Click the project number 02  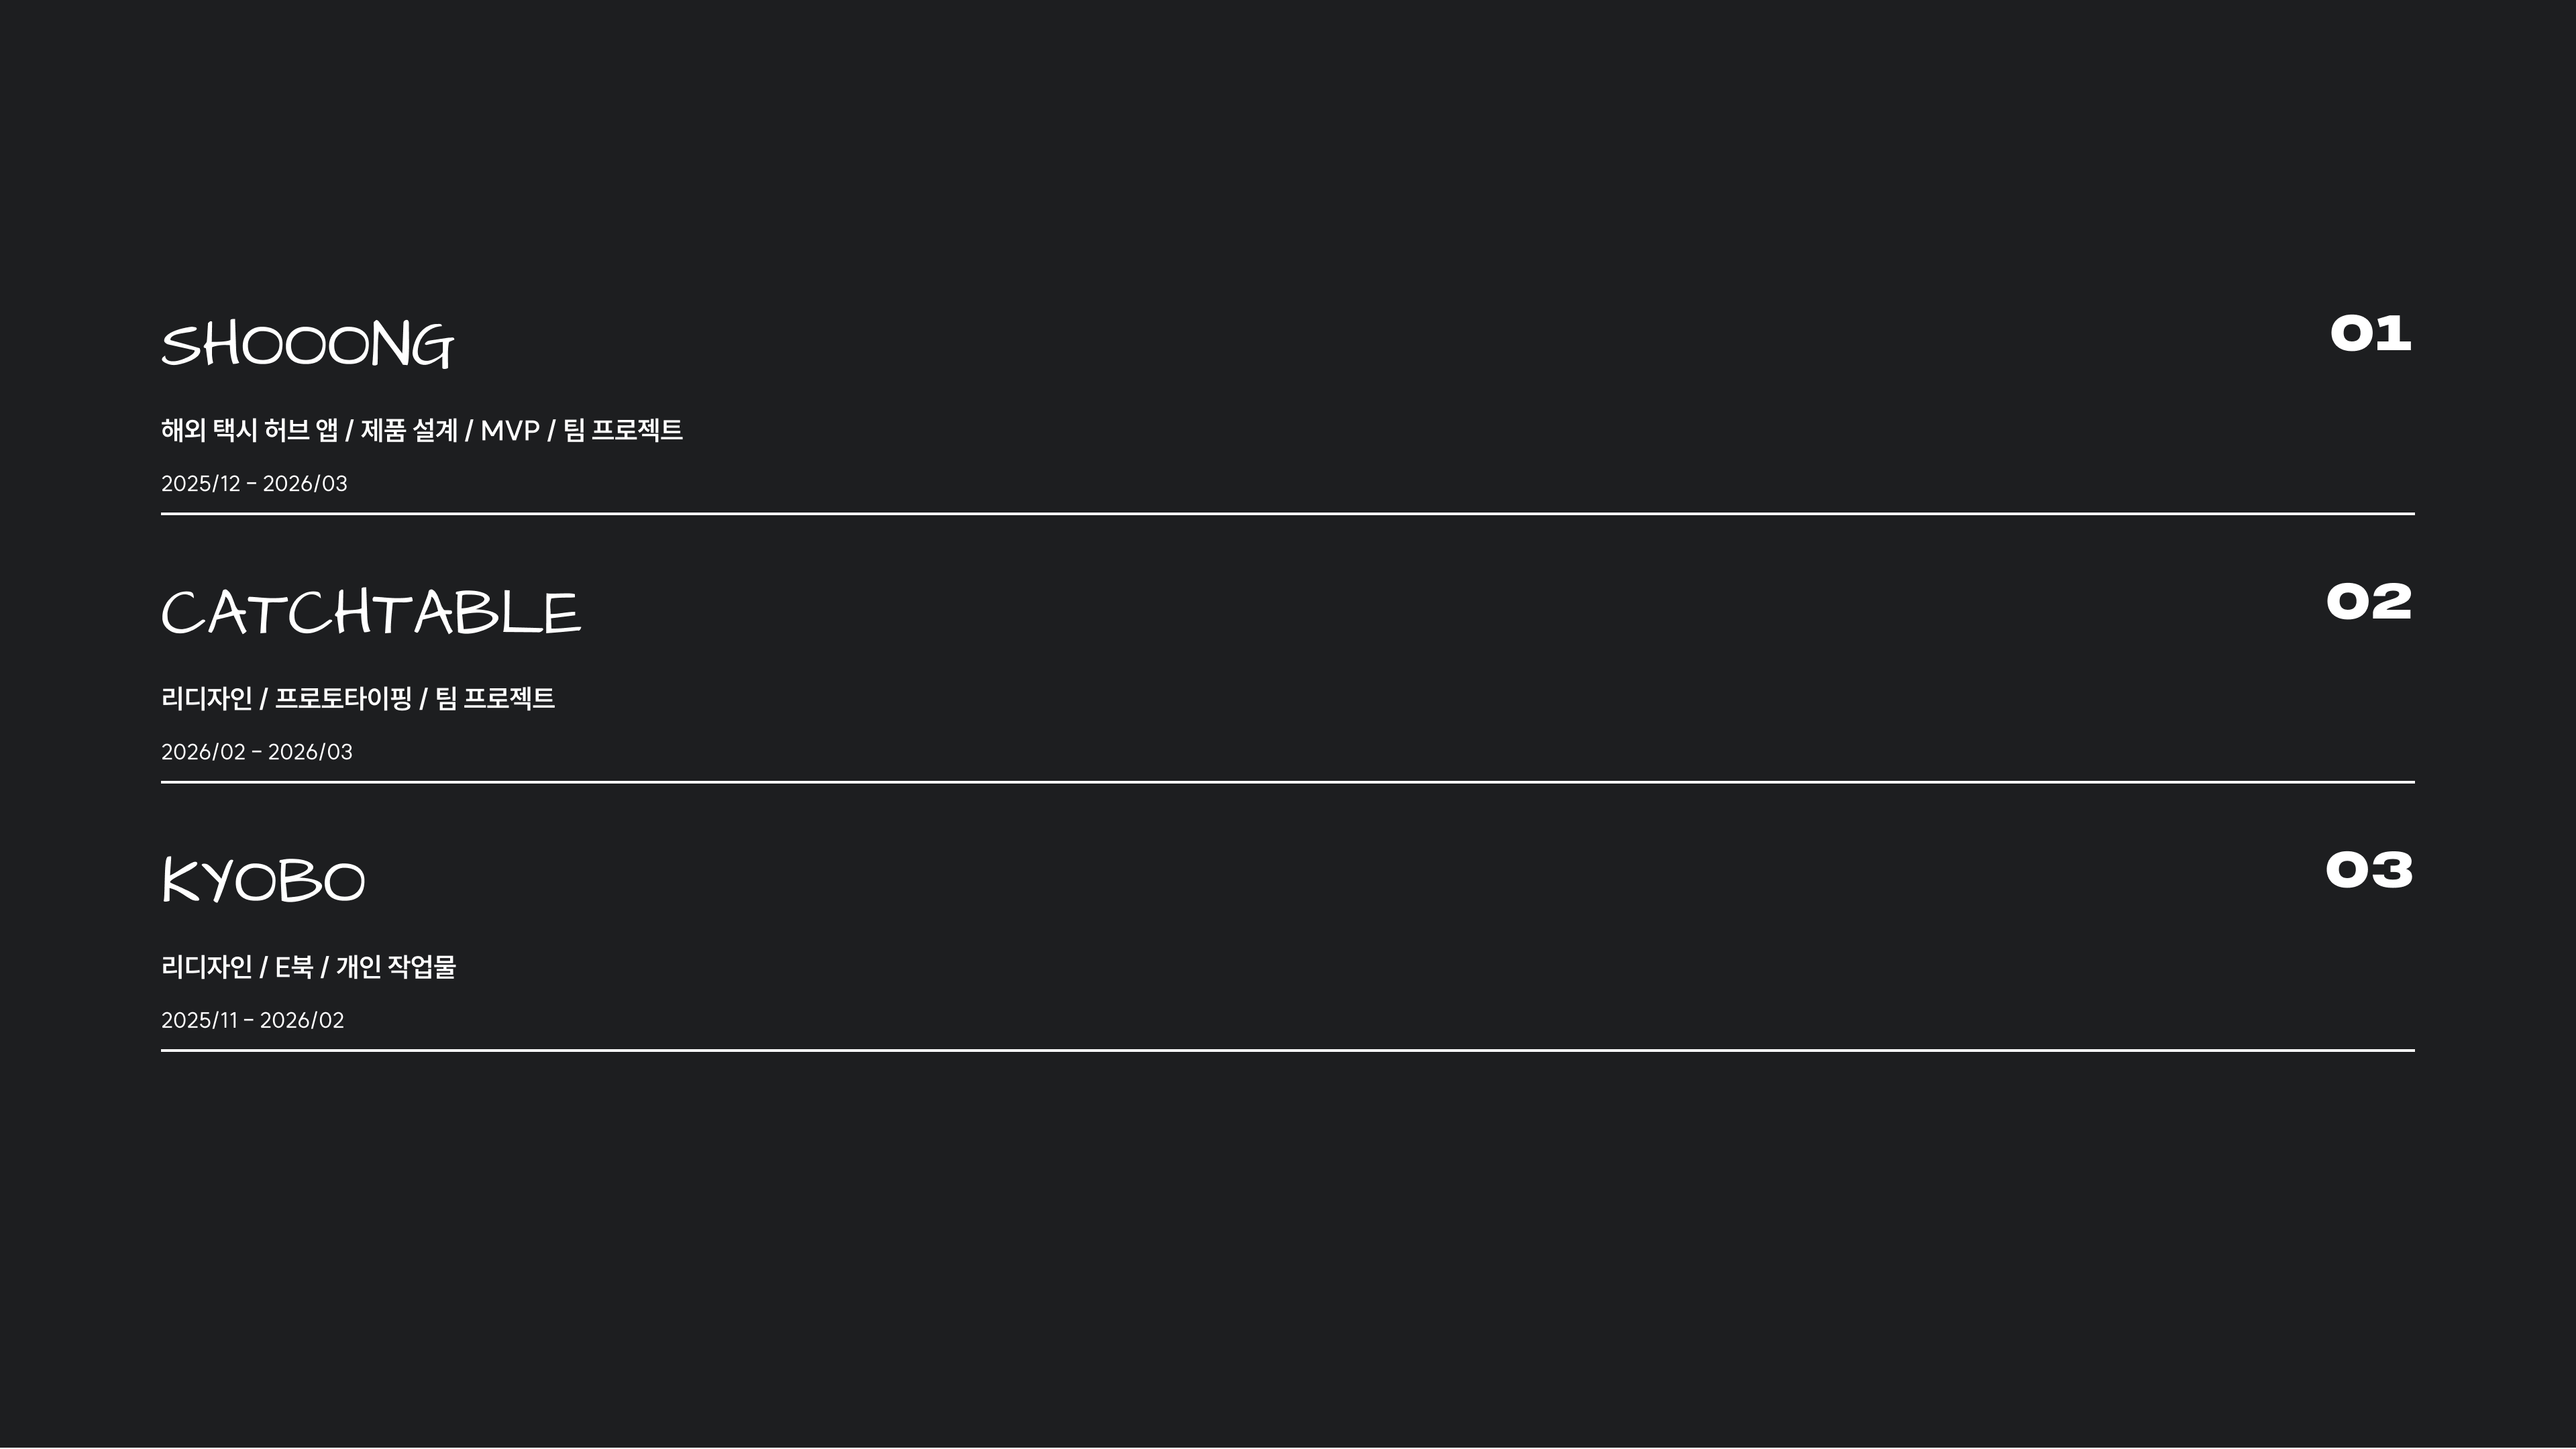(2369, 602)
